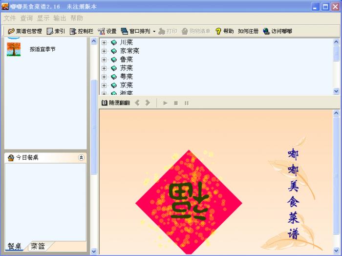The width and height of the screenshot is (342, 256).
Task: Select the 家常菜 label in tree
Action: (x=129, y=51)
